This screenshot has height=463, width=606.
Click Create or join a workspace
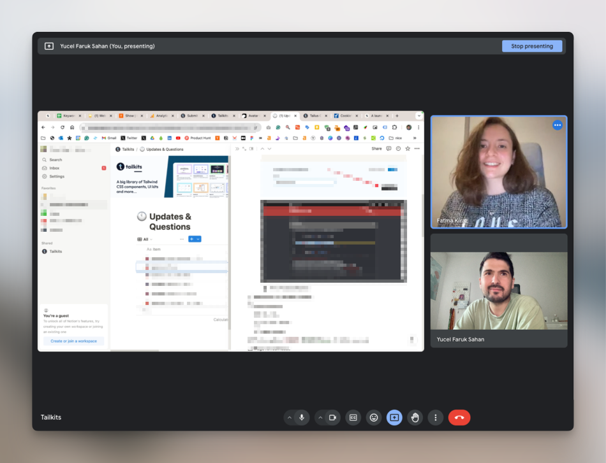[x=73, y=341]
